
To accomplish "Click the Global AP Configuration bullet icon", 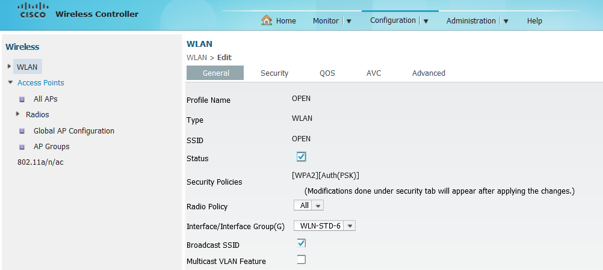I will pos(22,131).
